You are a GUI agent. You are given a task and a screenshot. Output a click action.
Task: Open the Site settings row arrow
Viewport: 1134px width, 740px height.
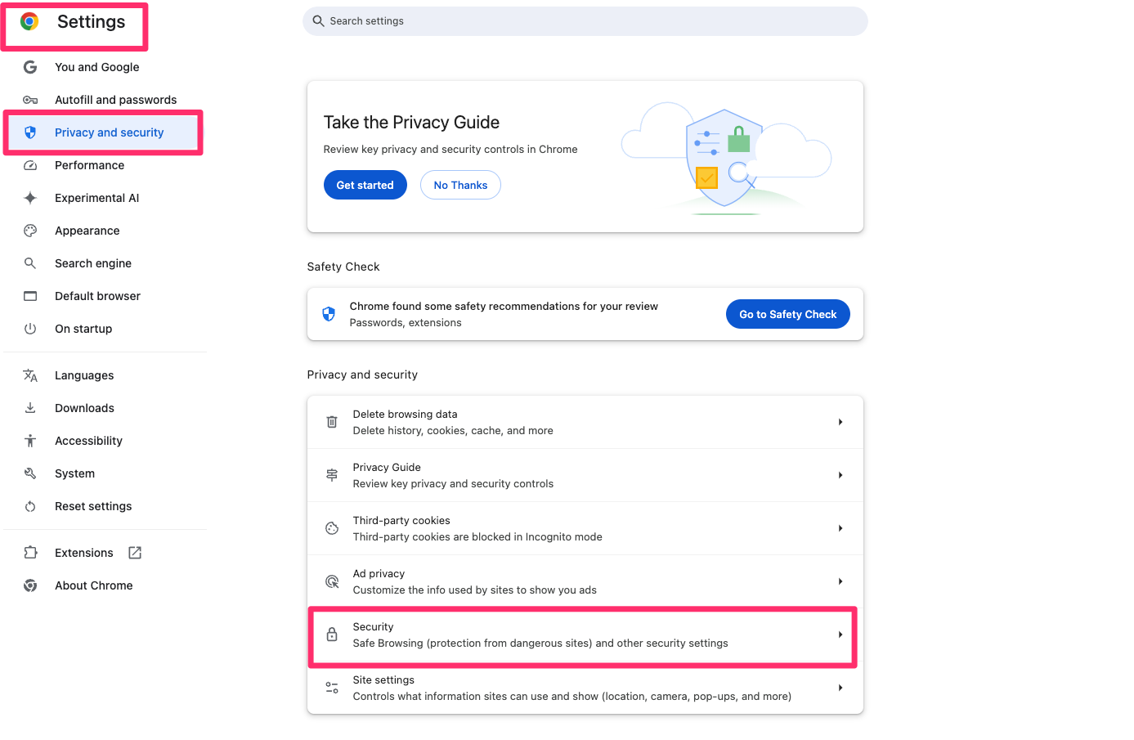pyautogui.click(x=840, y=688)
